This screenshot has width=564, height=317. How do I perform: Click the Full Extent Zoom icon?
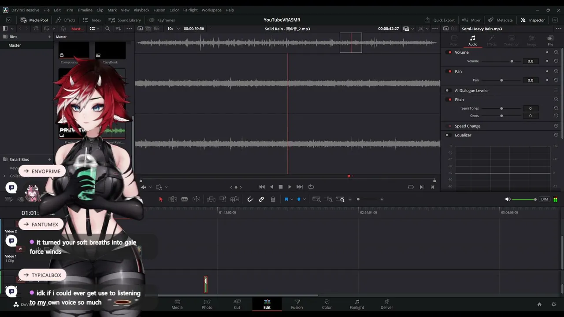pyautogui.click(x=316, y=199)
